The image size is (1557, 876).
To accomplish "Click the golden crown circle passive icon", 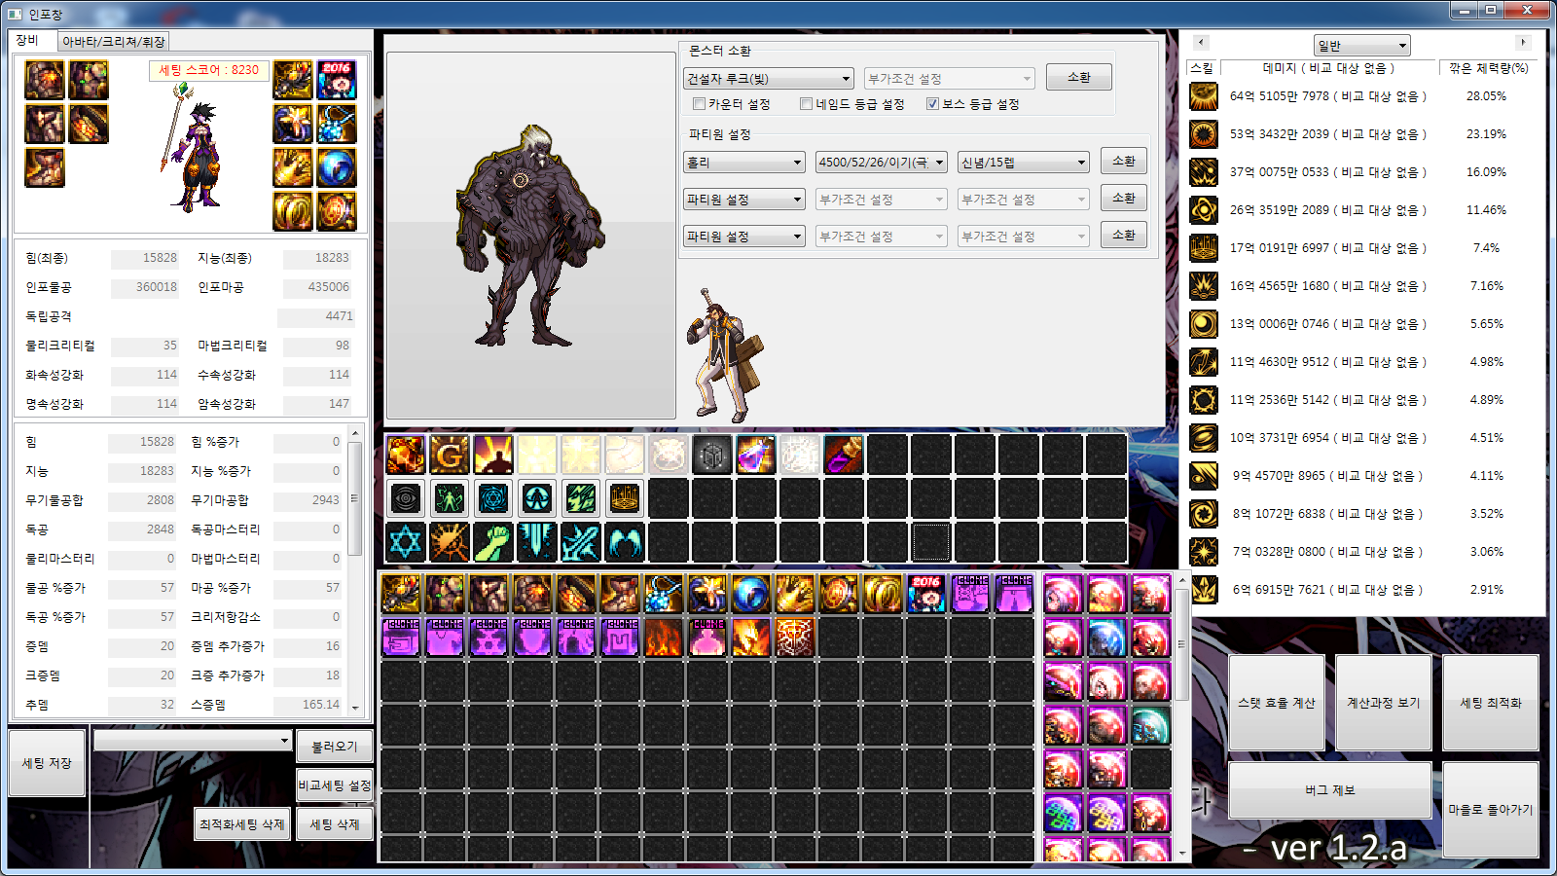I will (x=625, y=498).
